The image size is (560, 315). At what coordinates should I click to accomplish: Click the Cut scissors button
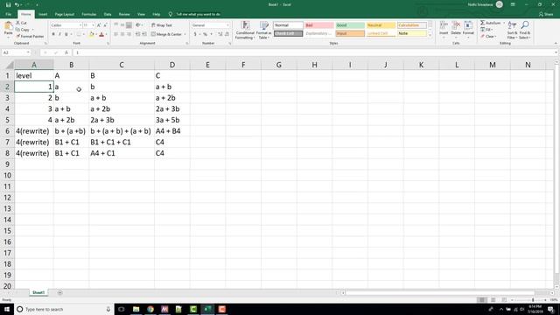21,23
